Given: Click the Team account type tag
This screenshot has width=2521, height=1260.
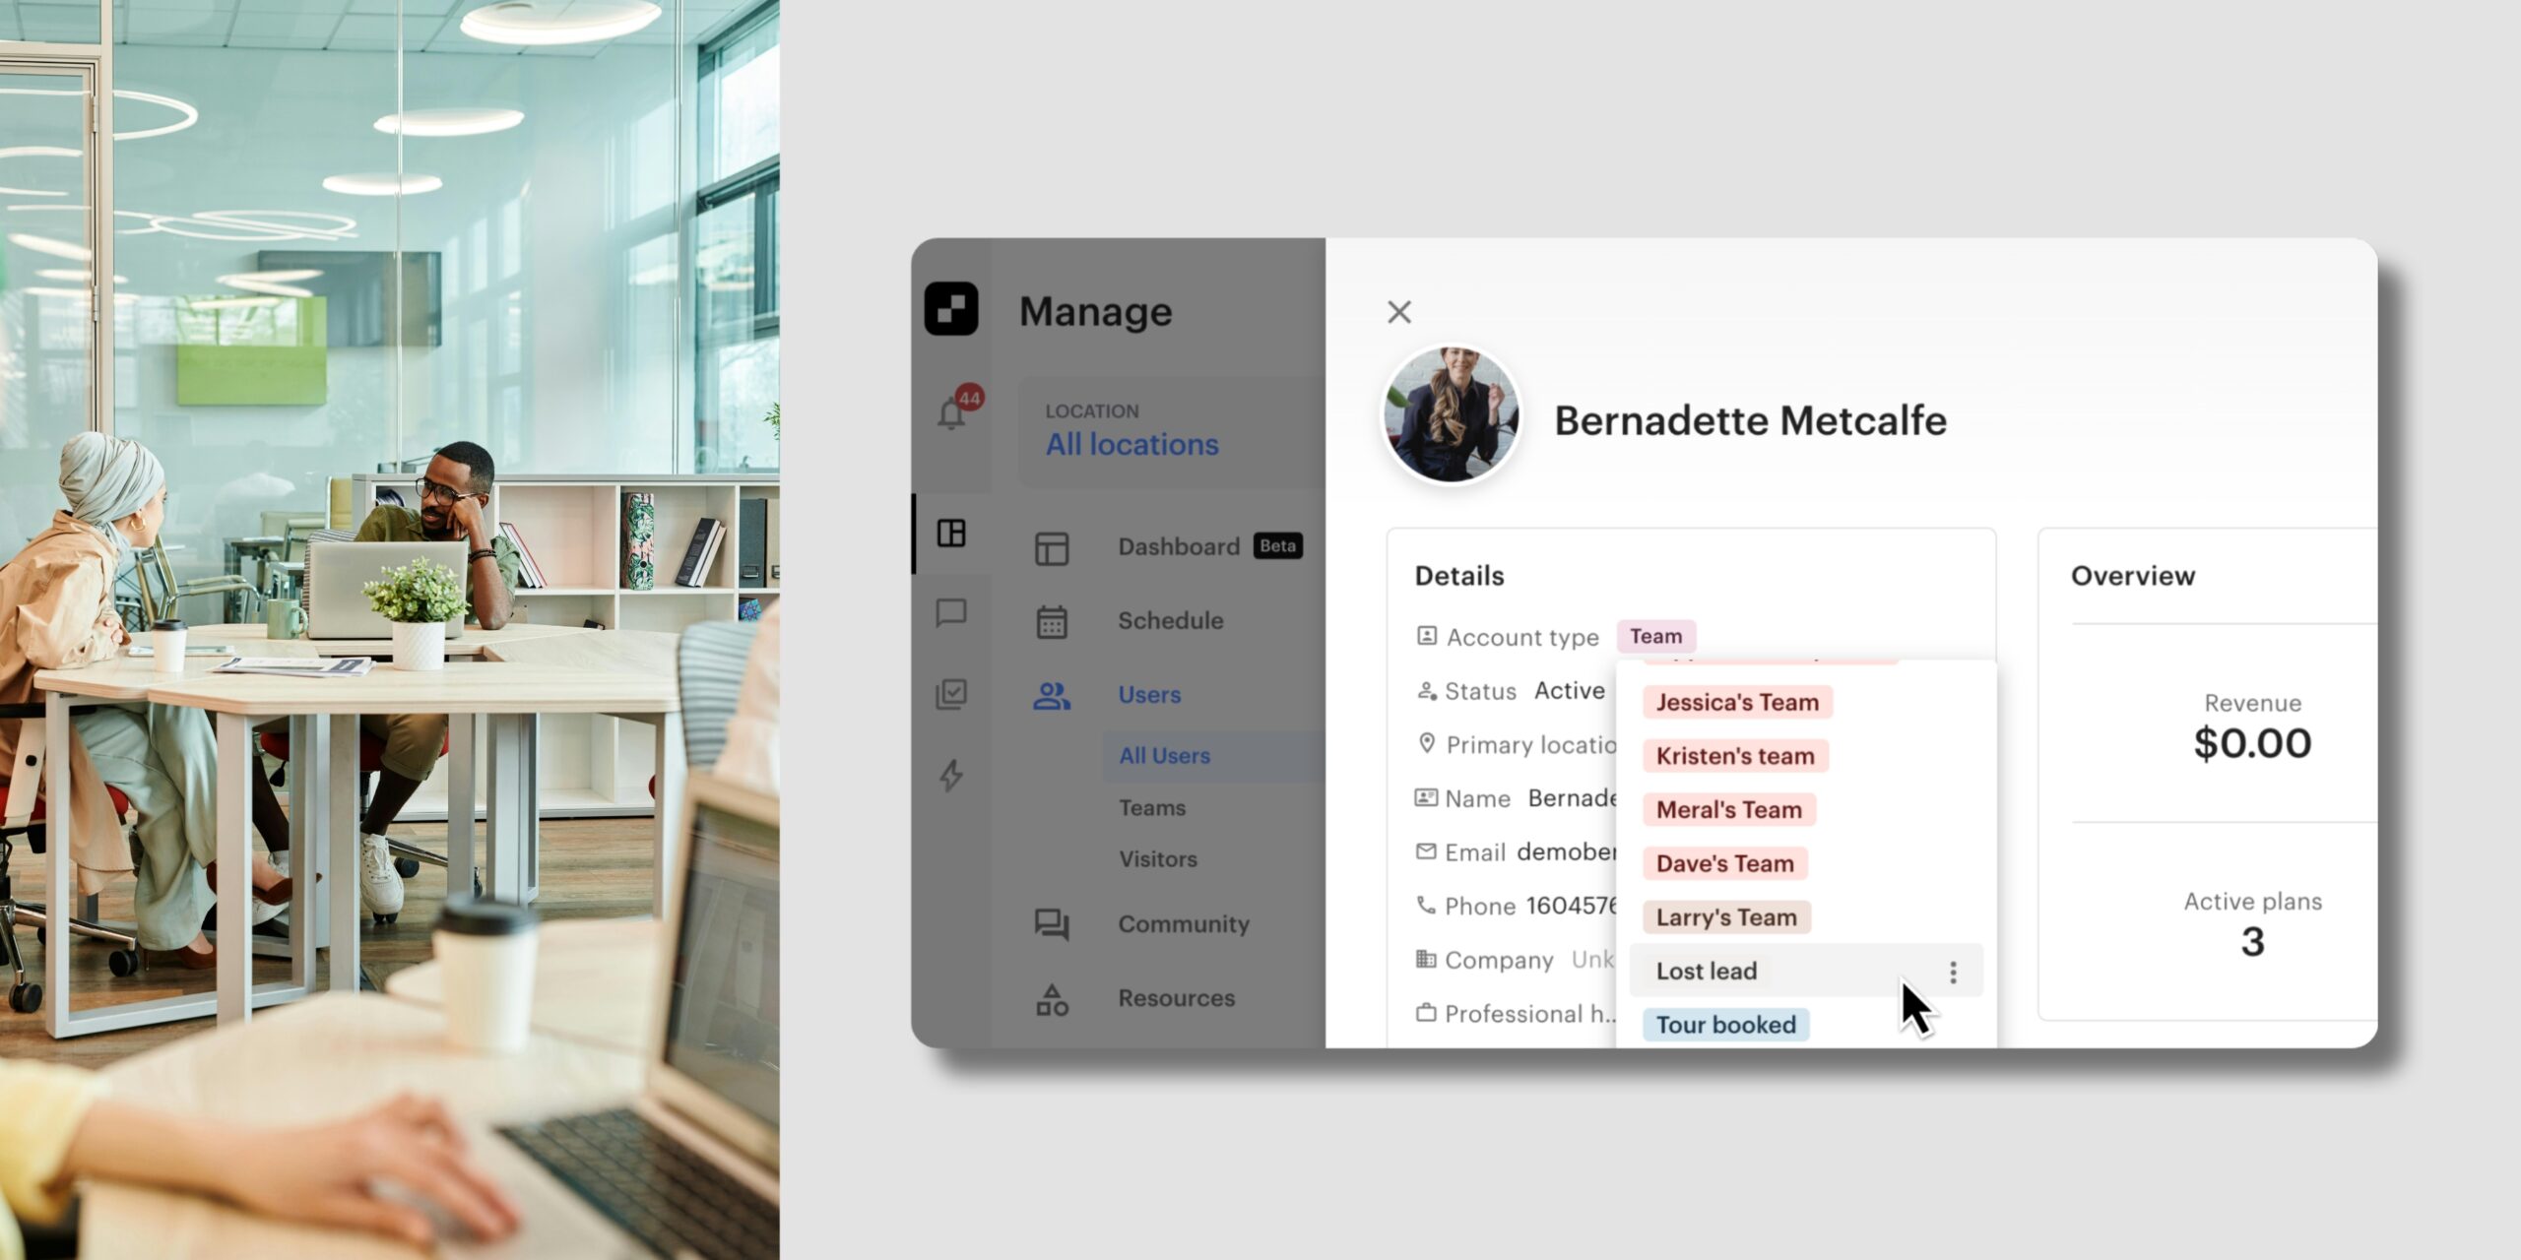Looking at the screenshot, I should click(1655, 637).
